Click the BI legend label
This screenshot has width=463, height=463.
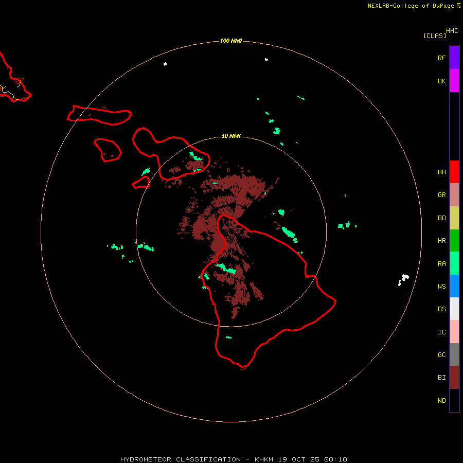tap(441, 378)
